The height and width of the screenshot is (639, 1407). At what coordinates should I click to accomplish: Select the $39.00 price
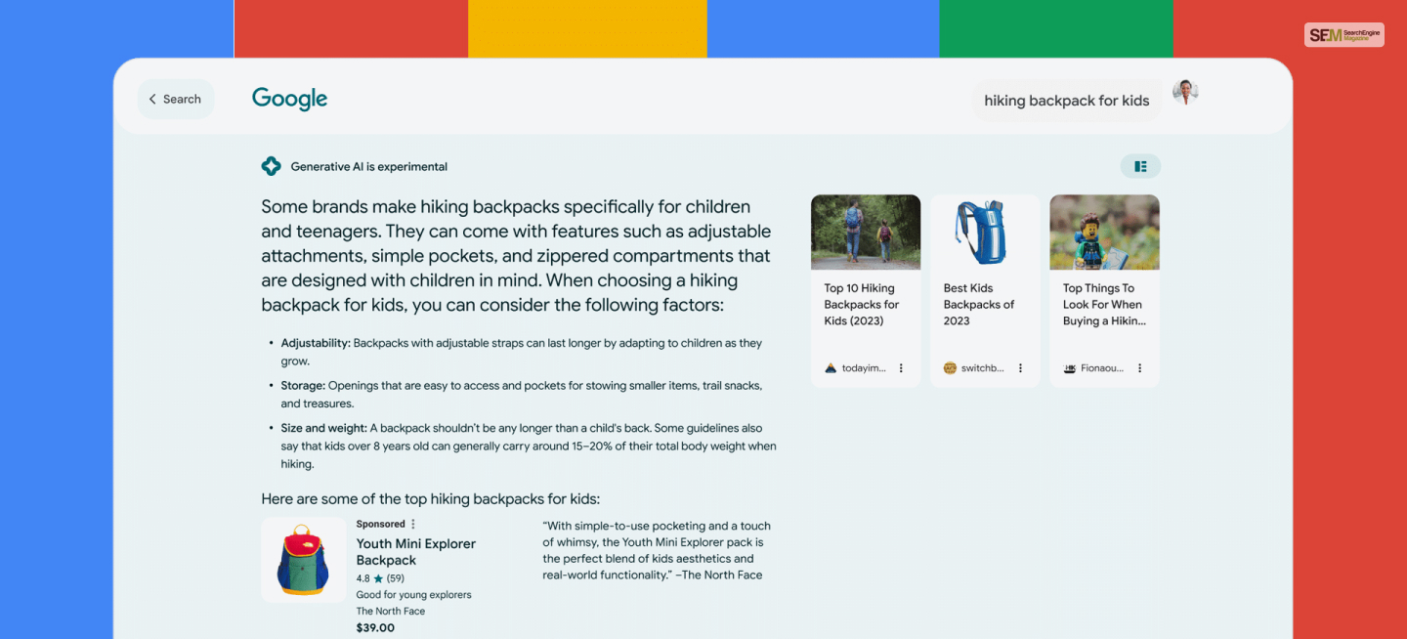tap(375, 628)
